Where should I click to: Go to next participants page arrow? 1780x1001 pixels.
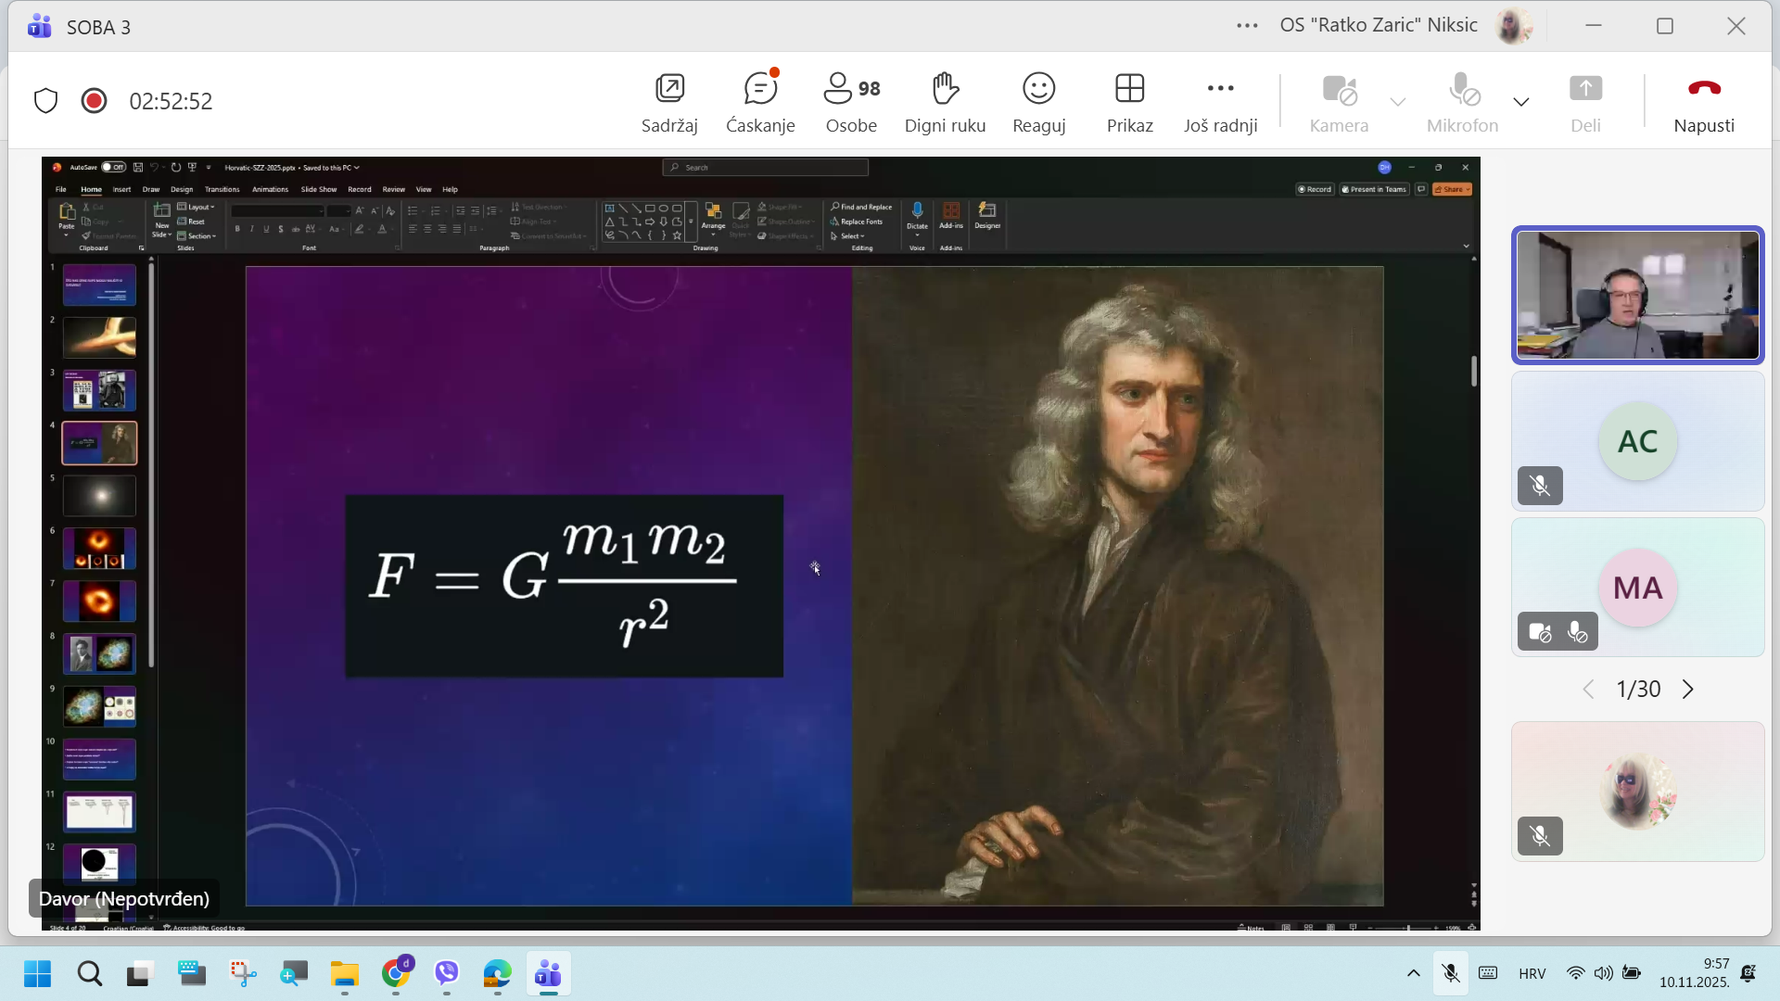click(x=1688, y=690)
